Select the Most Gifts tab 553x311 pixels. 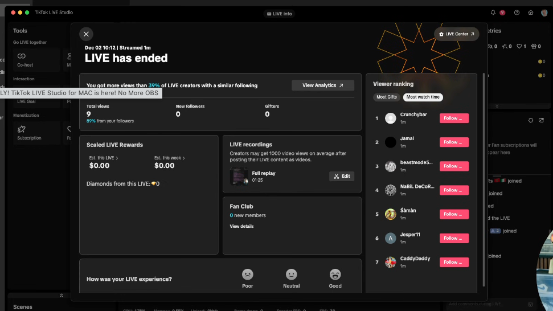(387, 97)
